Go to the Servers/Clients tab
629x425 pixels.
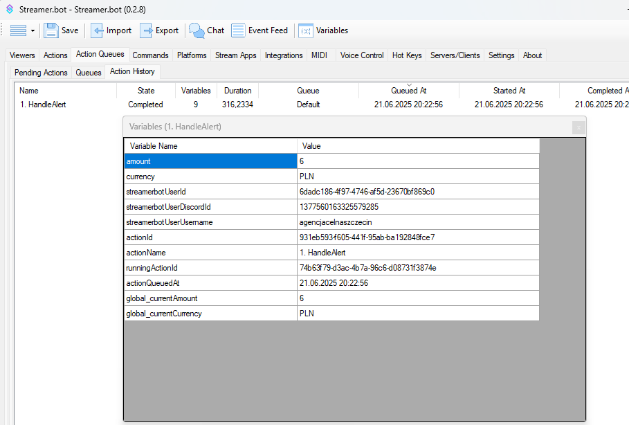(x=455, y=55)
